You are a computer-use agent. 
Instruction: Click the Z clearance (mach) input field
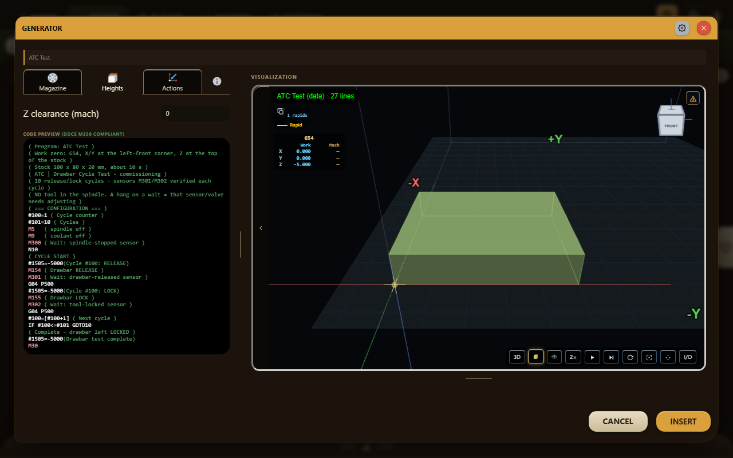(195, 113)
